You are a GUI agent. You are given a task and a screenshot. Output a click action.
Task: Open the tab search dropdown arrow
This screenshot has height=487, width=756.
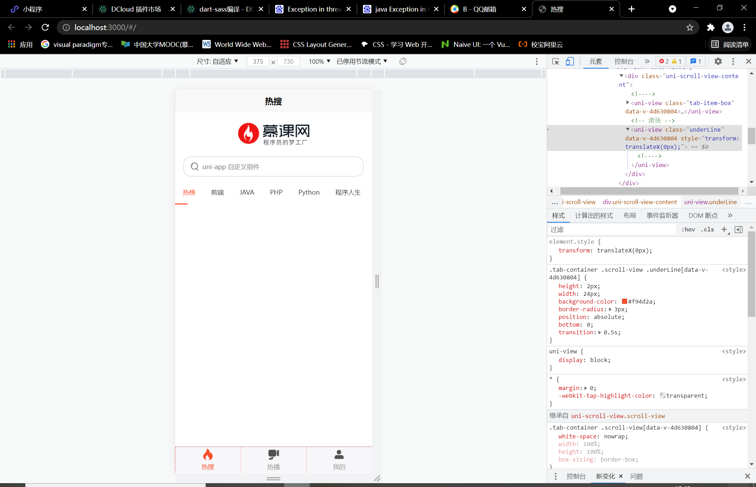point(672,9)
